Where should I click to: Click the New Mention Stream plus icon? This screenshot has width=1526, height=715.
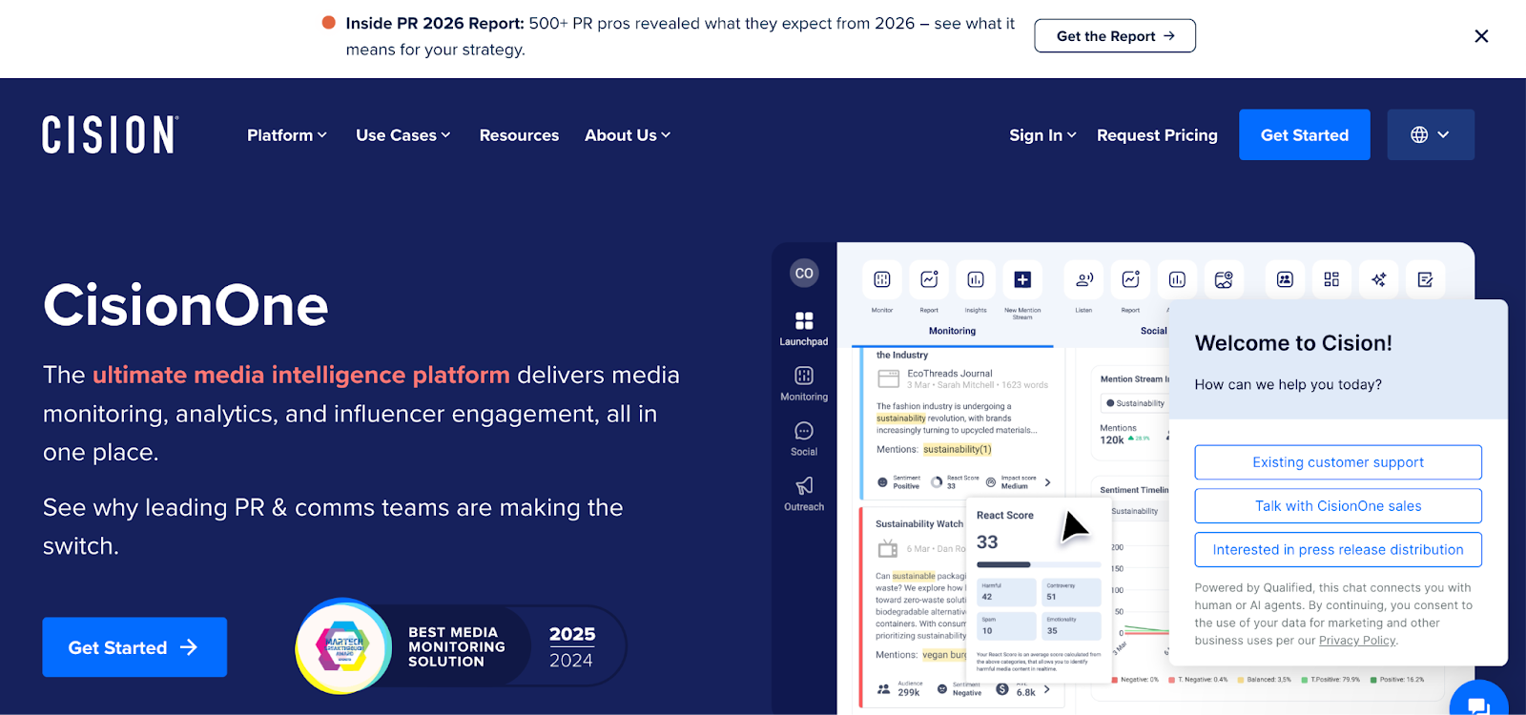(x=1022, y=279)
